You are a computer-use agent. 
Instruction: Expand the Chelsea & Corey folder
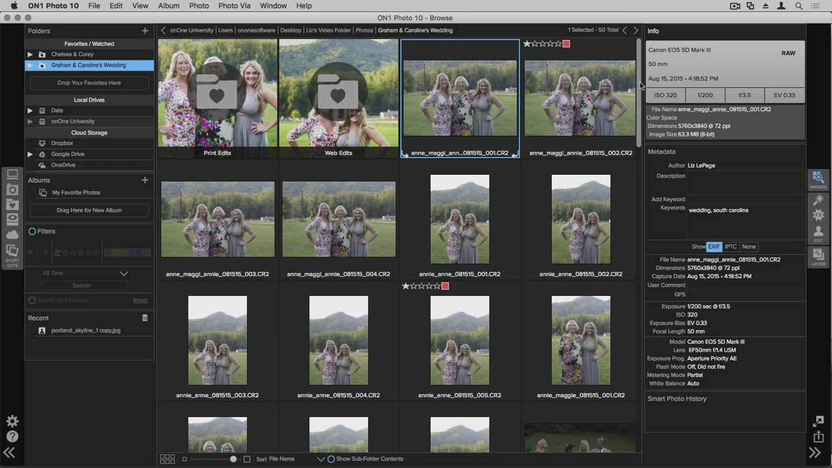[30, 55]
